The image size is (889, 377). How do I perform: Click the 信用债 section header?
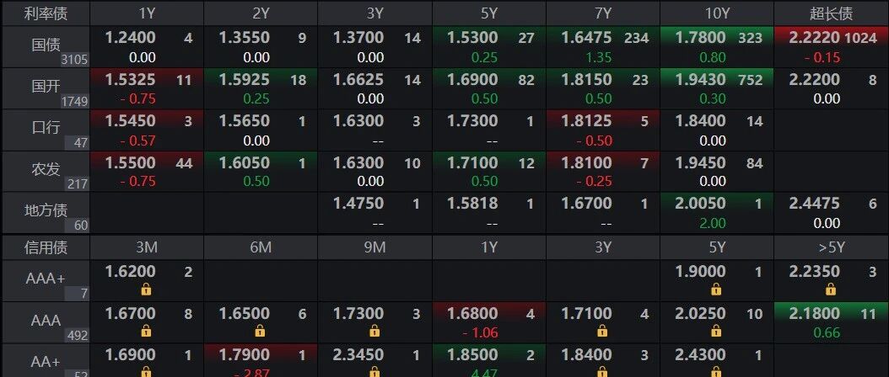45,247
